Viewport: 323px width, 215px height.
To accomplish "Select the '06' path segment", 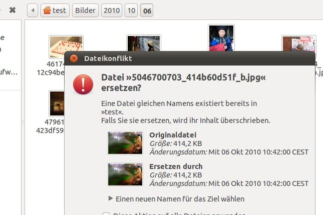I will pyautogui.click(x=147, y=10).
